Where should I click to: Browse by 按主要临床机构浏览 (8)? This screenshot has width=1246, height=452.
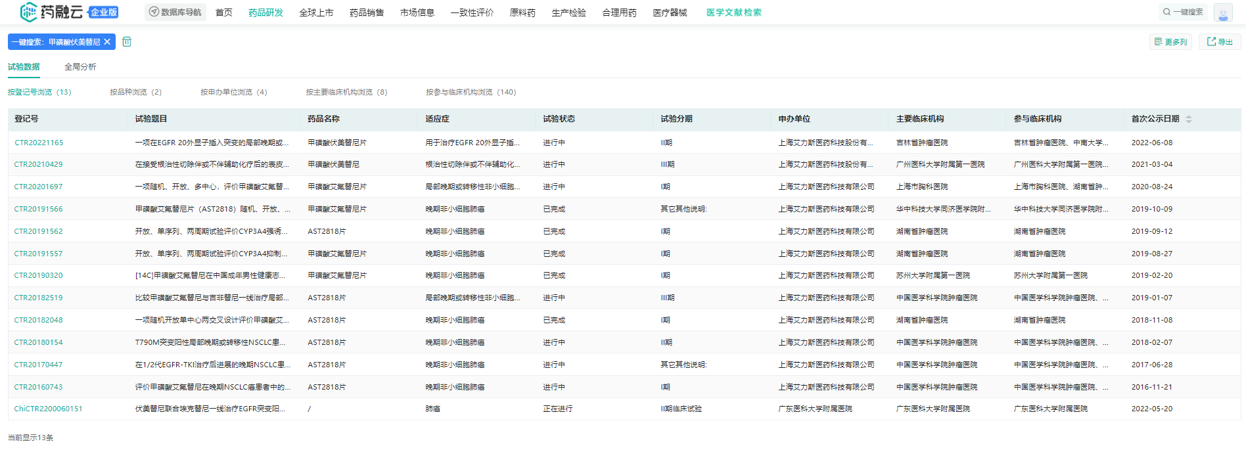[x=346, y=92]
